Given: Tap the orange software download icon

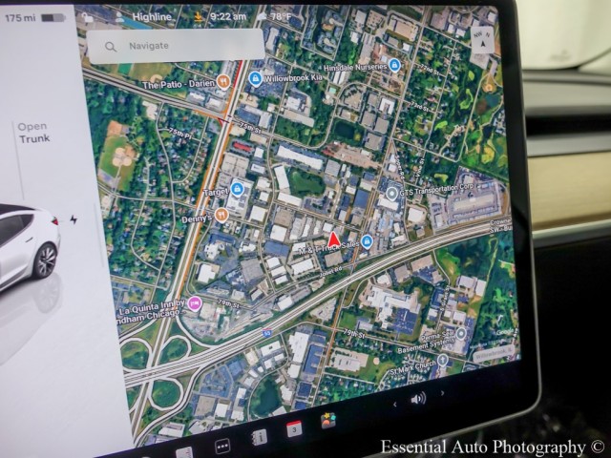Looking at the screenshot, I should pyautogui.click(x=199, y=17).
